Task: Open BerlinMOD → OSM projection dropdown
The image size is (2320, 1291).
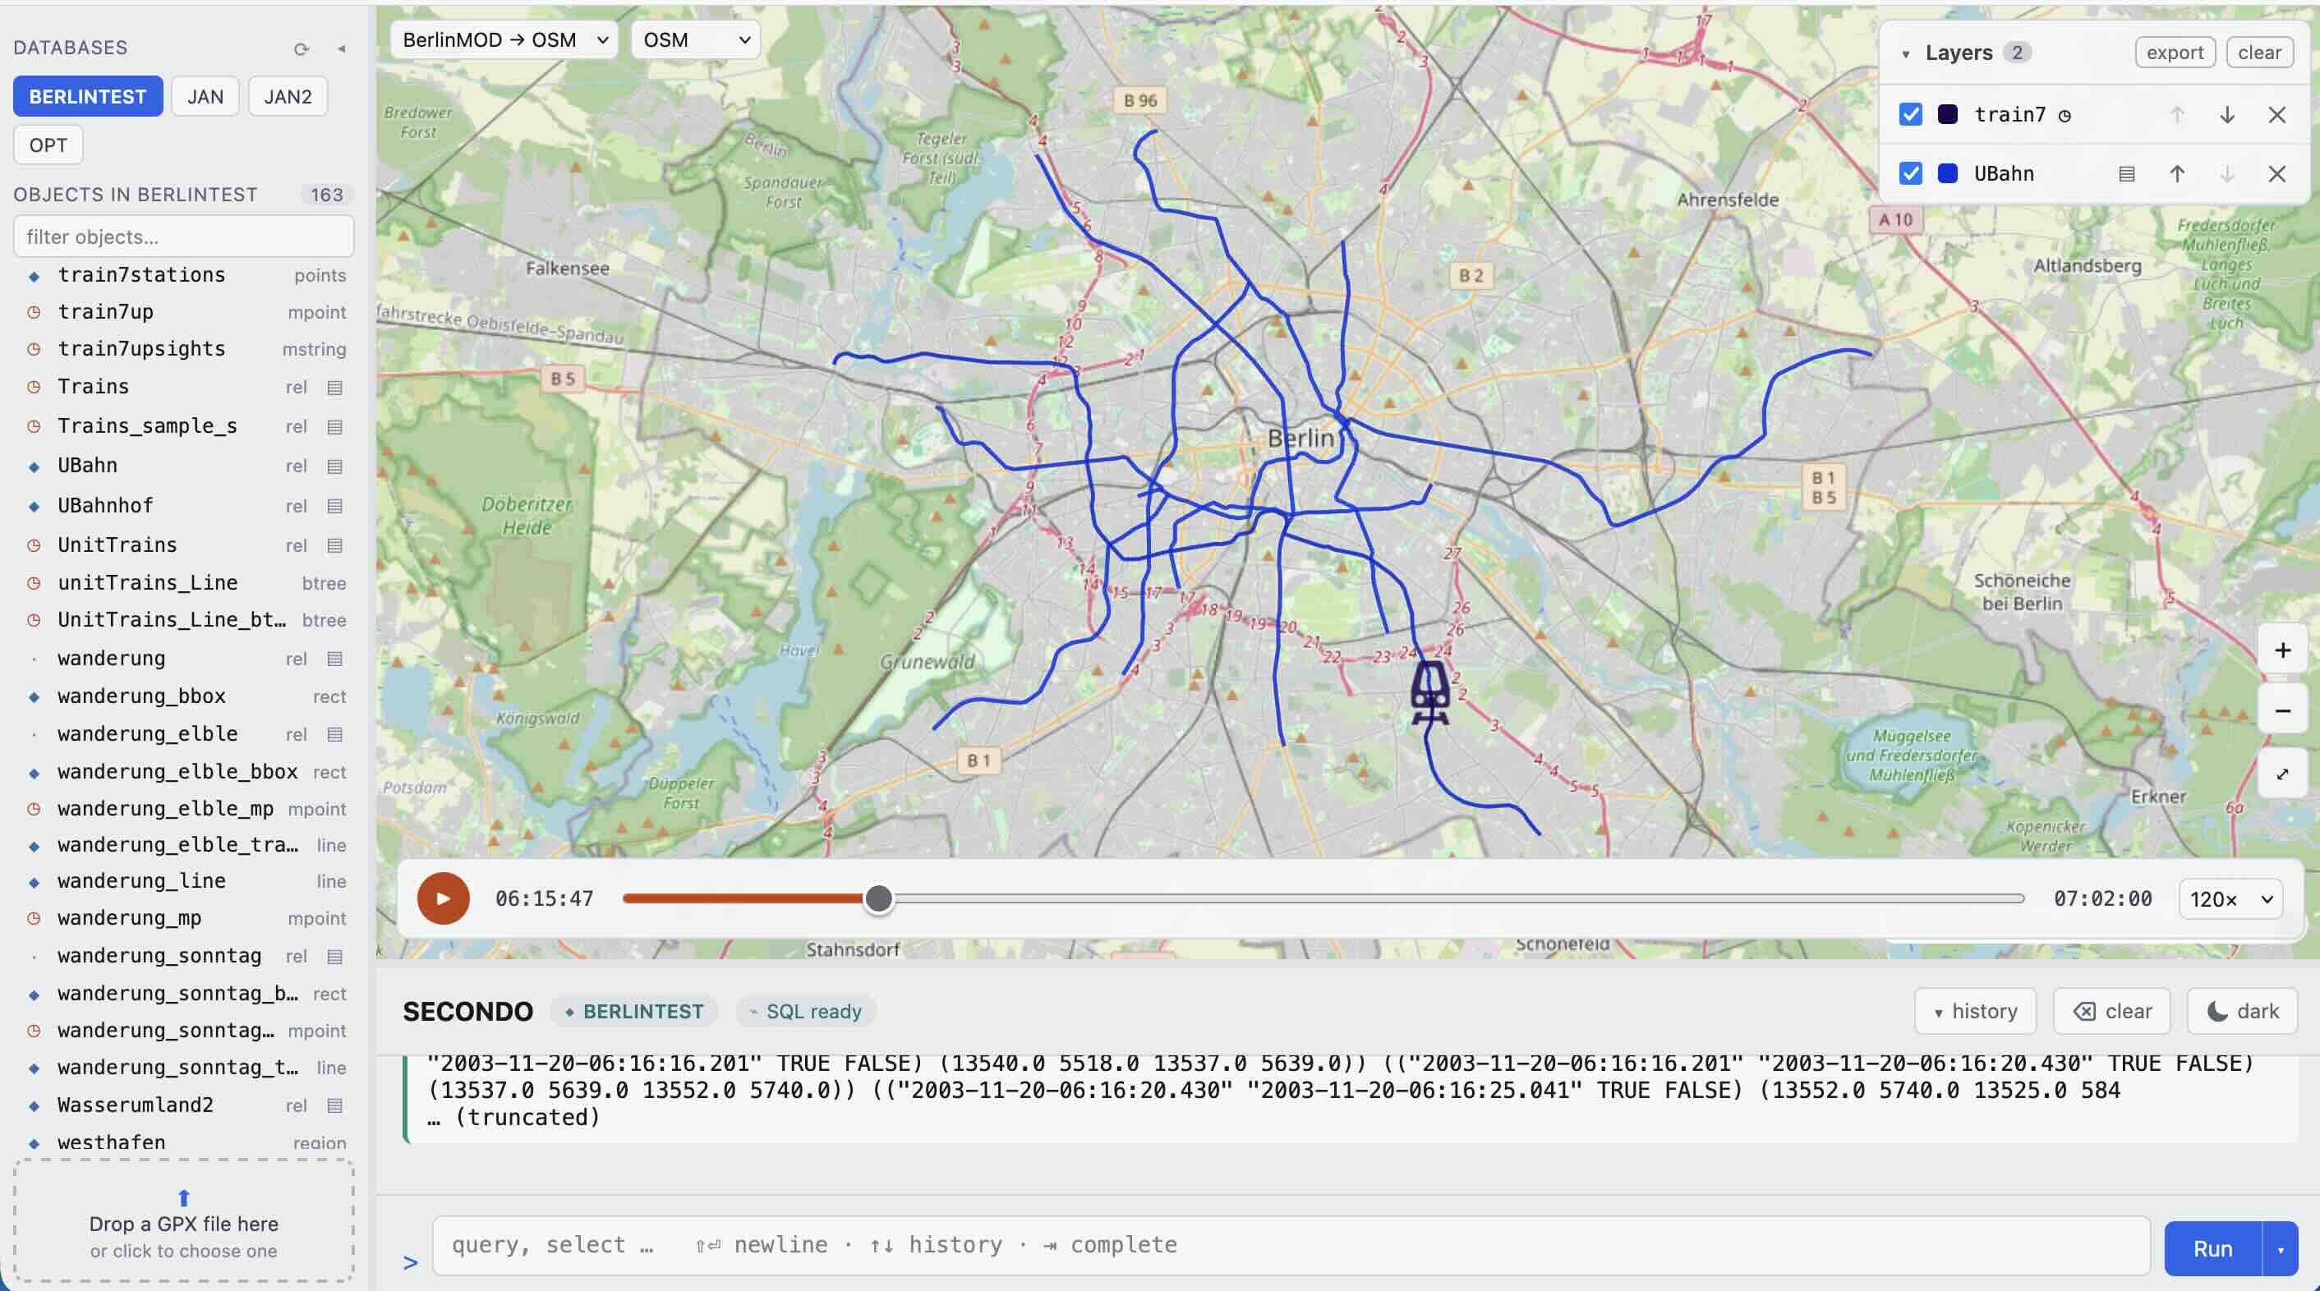Action: (x=504, y=39)
